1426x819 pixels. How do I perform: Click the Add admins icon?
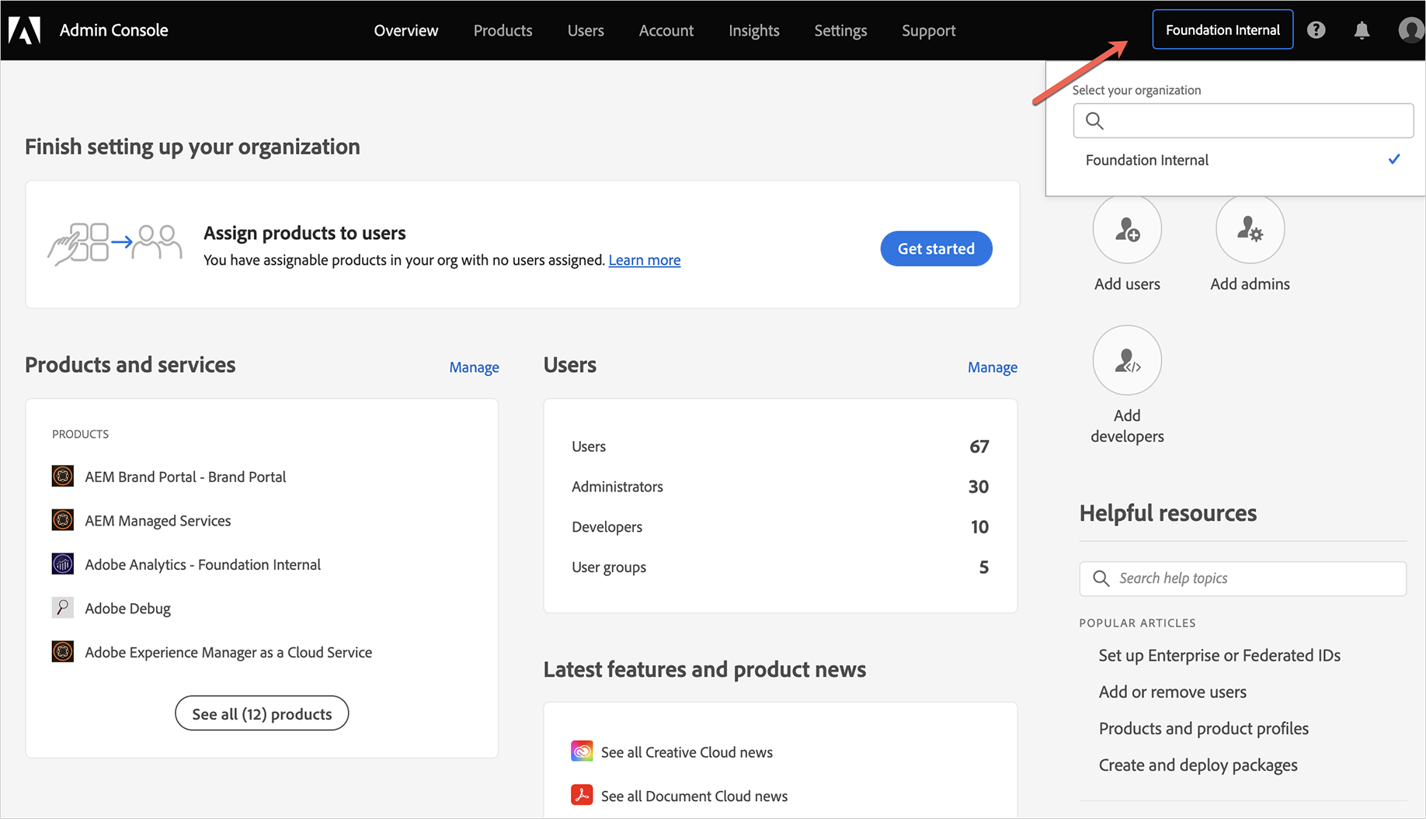pyautogui.click(x=1250, y=230)
